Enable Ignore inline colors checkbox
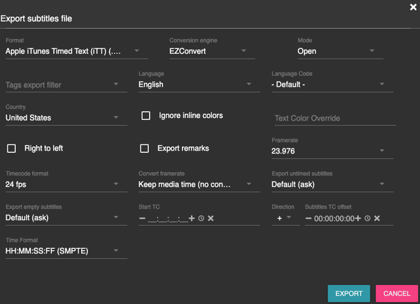The width and height of the screenshot is (420, 304). (146, 116)
